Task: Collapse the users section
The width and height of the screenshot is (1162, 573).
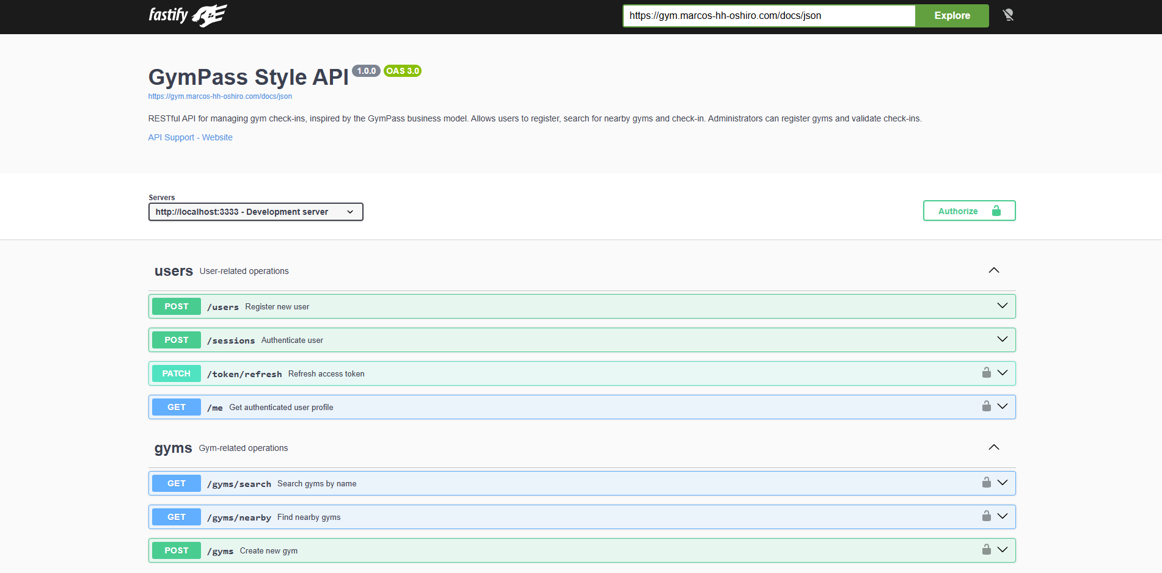Action: (x=993, y=270)
